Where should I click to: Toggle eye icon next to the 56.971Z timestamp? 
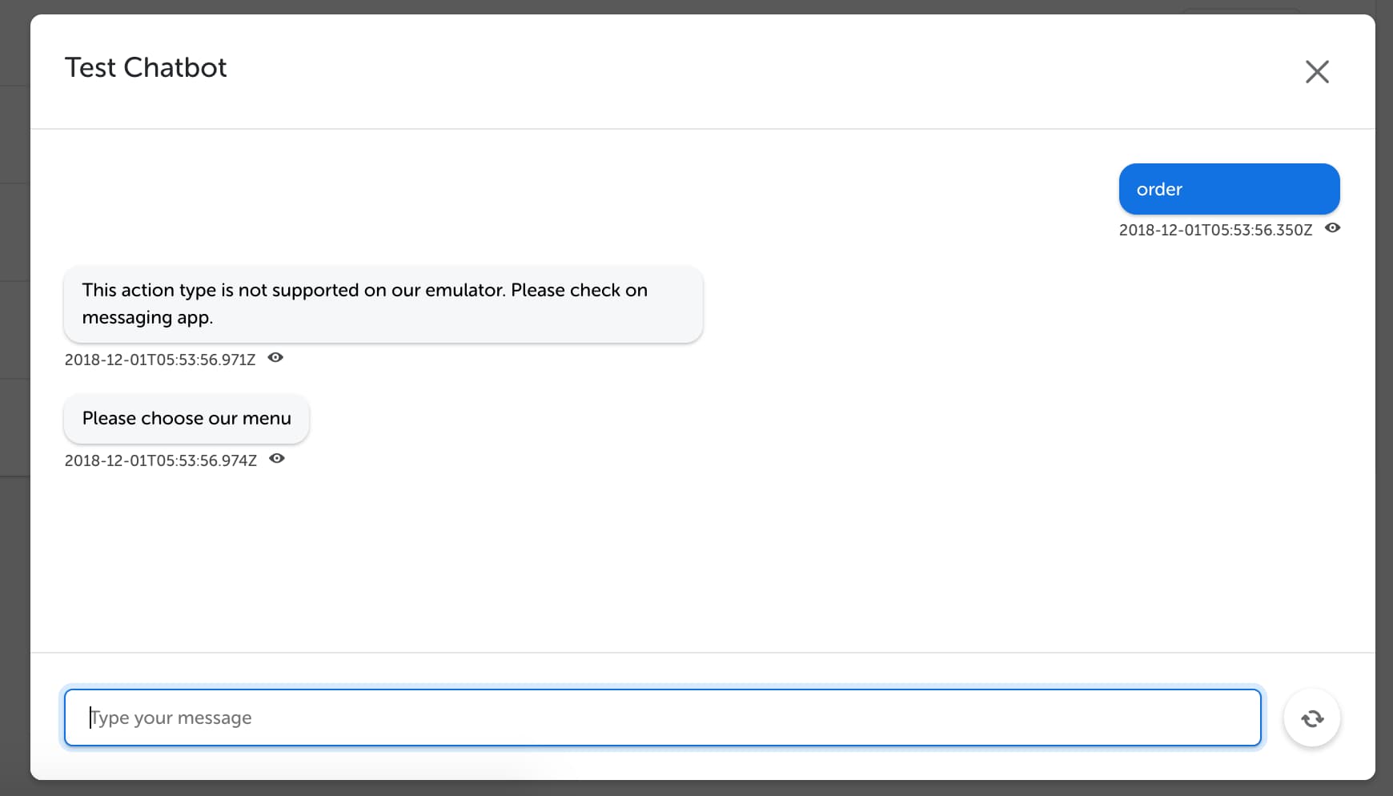(275, 358)
